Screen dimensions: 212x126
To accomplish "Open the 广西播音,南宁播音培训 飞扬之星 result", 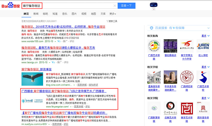I will tap(64, 91).
